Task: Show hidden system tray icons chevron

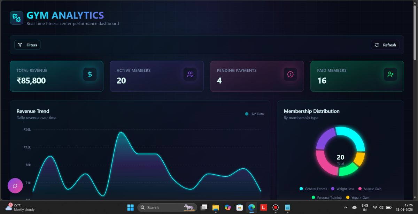Action: point(346,207)
